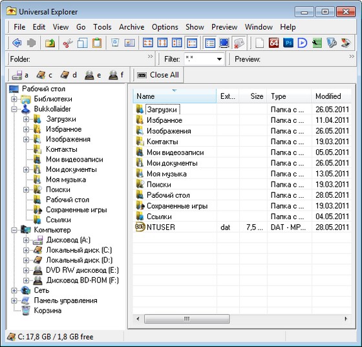Jump to drive c shortcut icon
Viewport: 362px width, 347px height.
point(44,75)
